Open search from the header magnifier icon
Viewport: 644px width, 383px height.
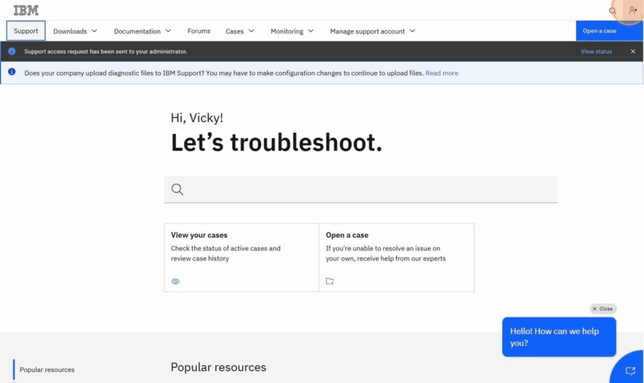(x=613, y=11)
